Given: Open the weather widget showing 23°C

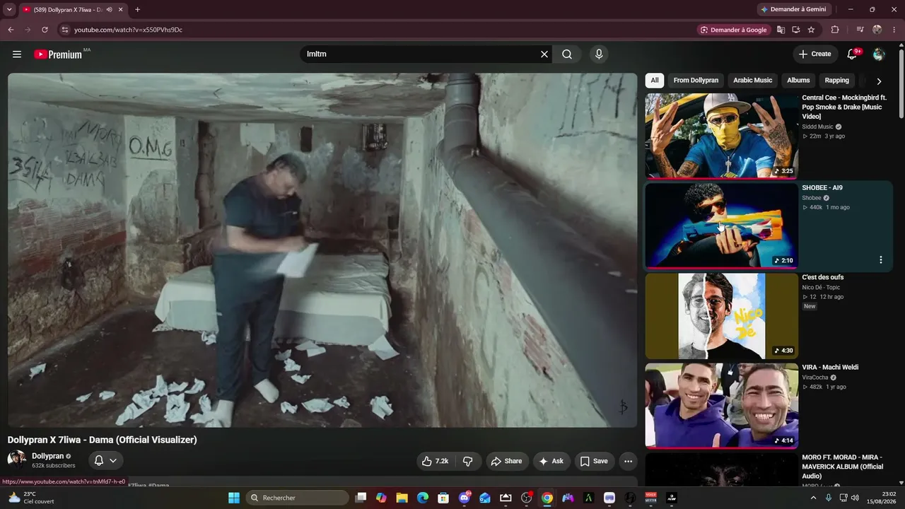Looking at the screenshot, I should 32,498.
